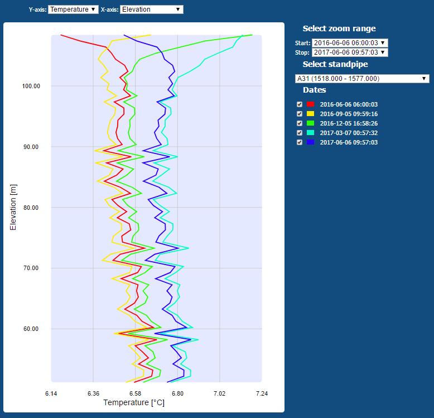This screenshot has height=418, width=434.
Task: Uncheck the 2016-12-05 16:58:26 date checkbox
Action: [x=300, y=123]
